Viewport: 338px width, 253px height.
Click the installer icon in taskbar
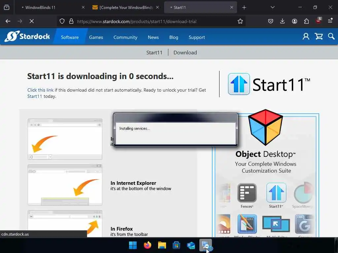[206, 245]
